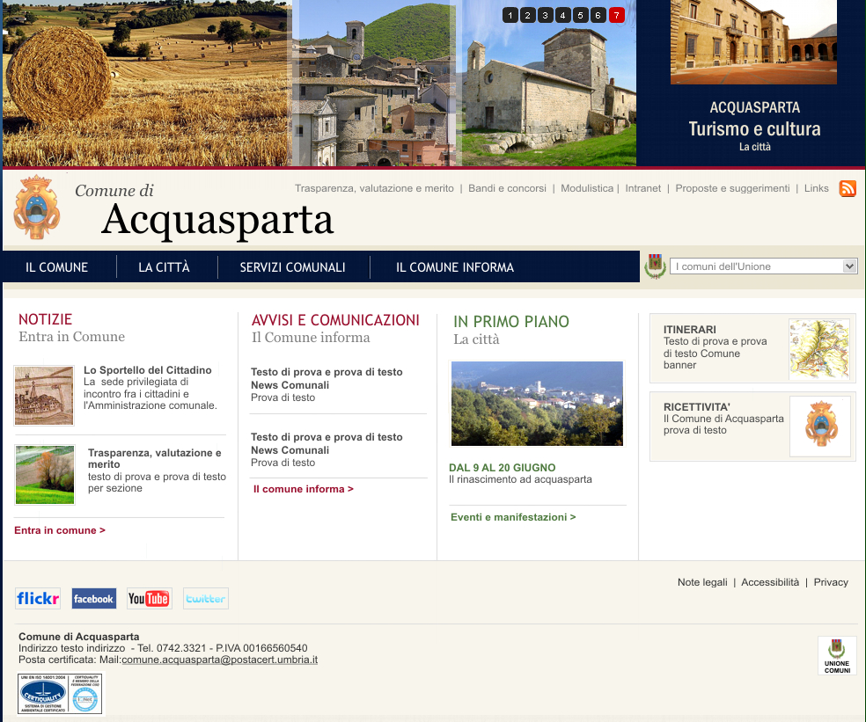Click the 'Eventi e manifestazioni >' link
Image resolution: width=866 pixels, height=722 pixels.
click(x=513, y=517)
